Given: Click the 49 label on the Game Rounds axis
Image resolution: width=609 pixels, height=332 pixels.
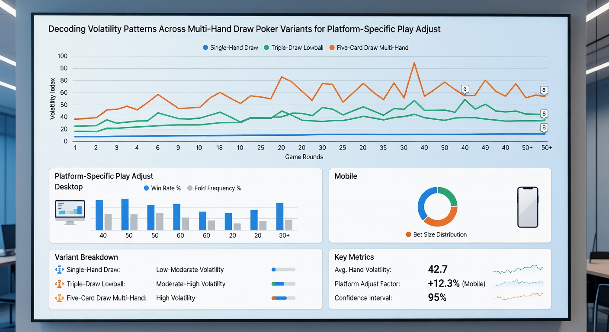Looking at the screenshot, I should click(x=485, y=147).
